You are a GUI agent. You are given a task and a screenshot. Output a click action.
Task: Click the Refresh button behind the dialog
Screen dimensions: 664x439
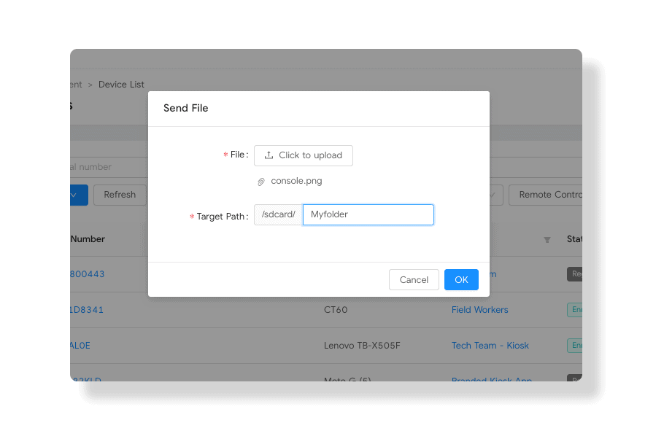[x=120, y=195]
